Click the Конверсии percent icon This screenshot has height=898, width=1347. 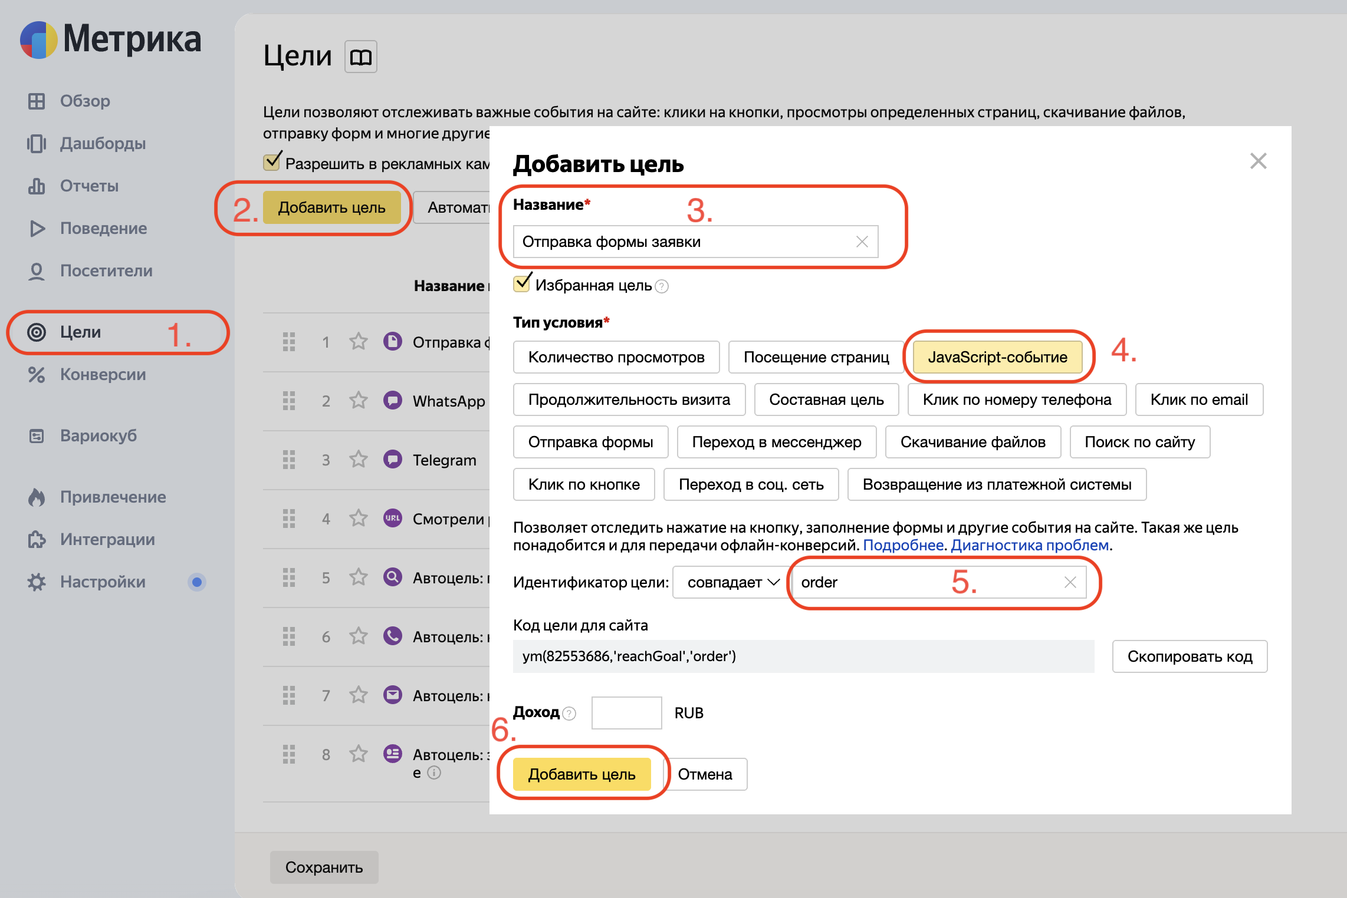[37, 375]
